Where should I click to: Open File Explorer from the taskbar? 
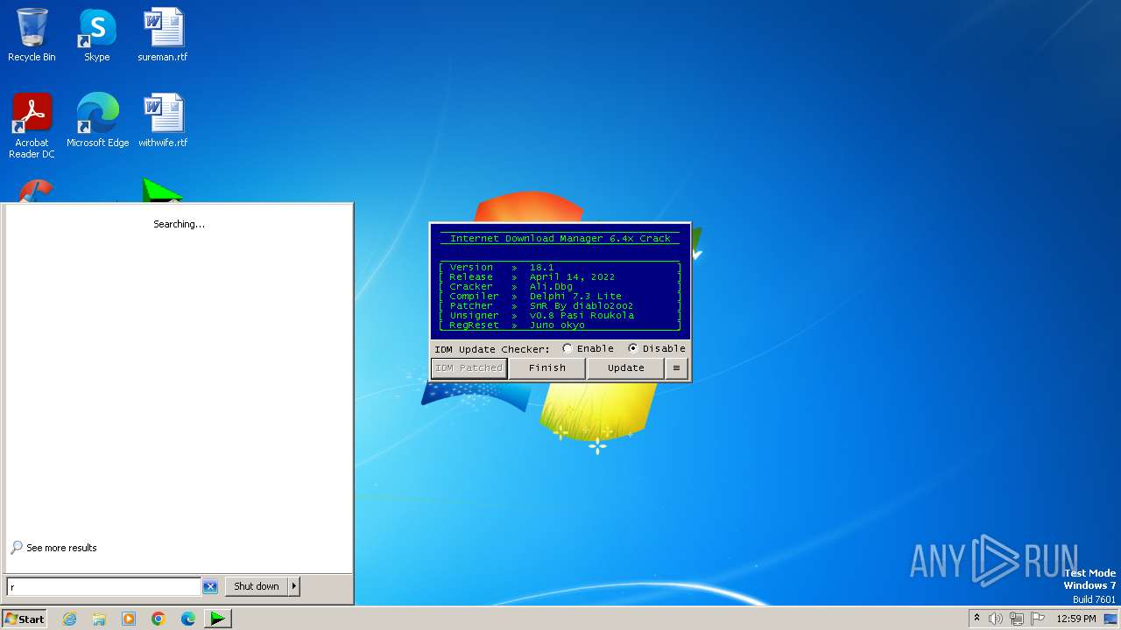click(99, 619)
